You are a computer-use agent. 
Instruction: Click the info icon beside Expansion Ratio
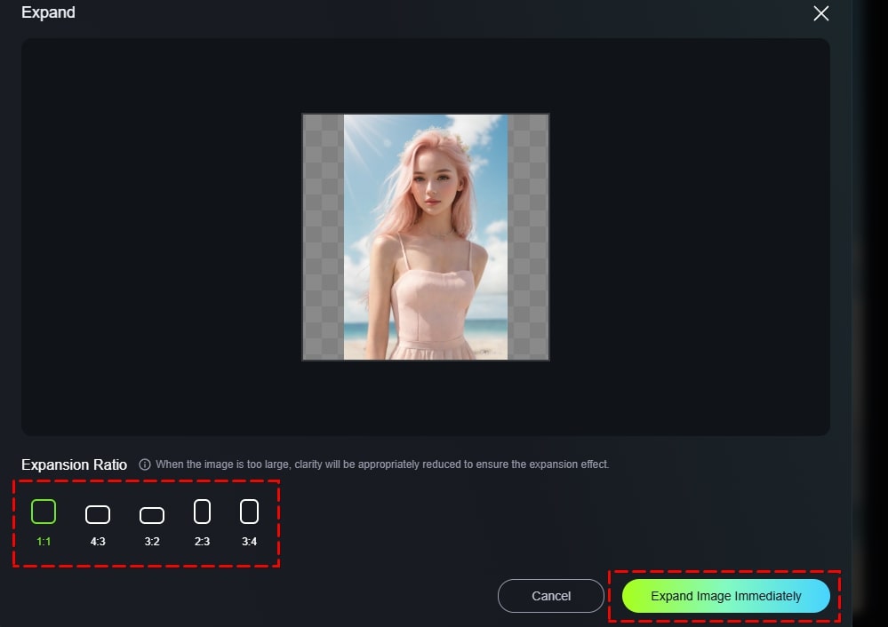[145, 464]
